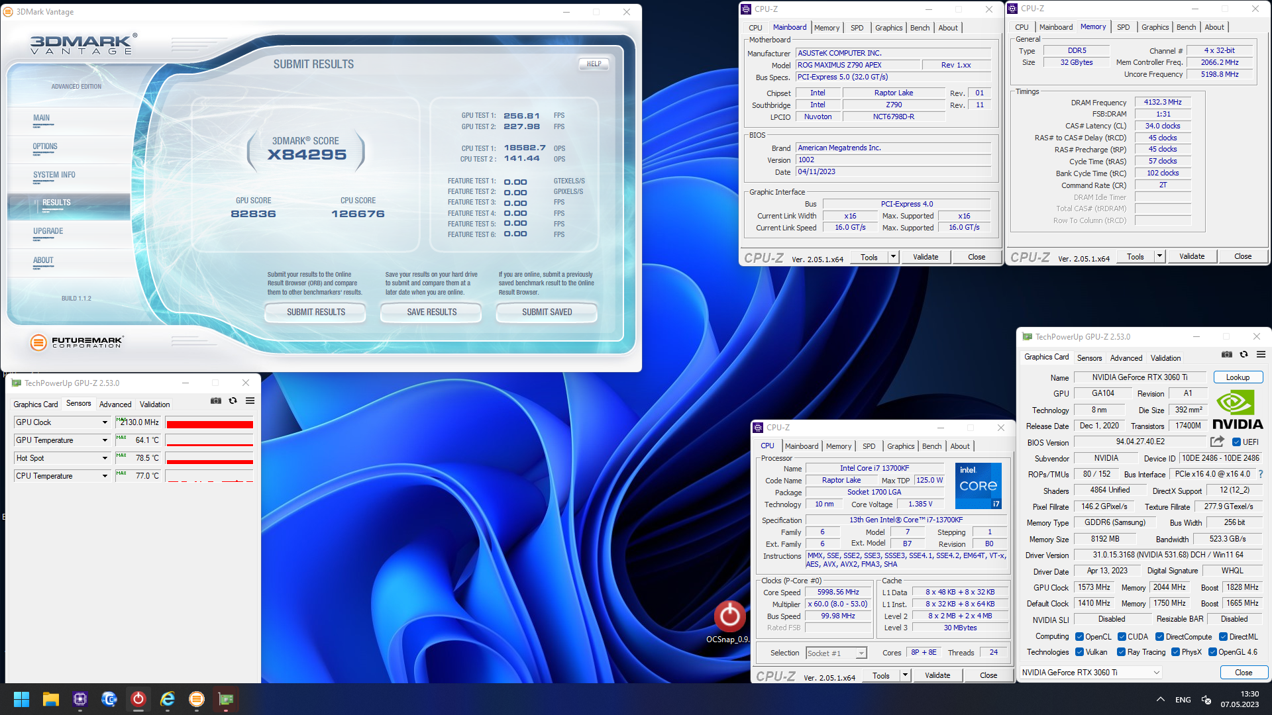This screenshot has width=1272, height=715.
Task: Click the Lookup button in GPU-Z
Action: pyautogui.click(x=1238, y=377)
